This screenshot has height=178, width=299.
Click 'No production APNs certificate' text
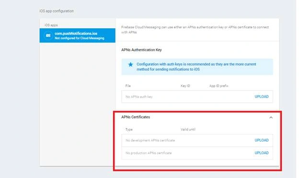[149, 153]
